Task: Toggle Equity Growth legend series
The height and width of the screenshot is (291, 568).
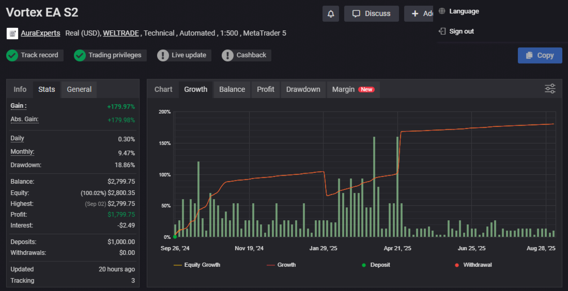Action: 197,265
